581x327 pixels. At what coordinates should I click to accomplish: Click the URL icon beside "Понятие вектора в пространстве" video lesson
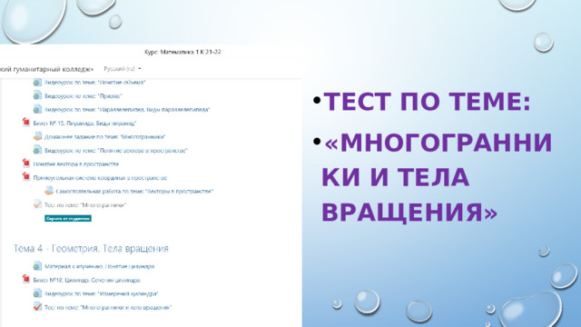coord(37,150)
